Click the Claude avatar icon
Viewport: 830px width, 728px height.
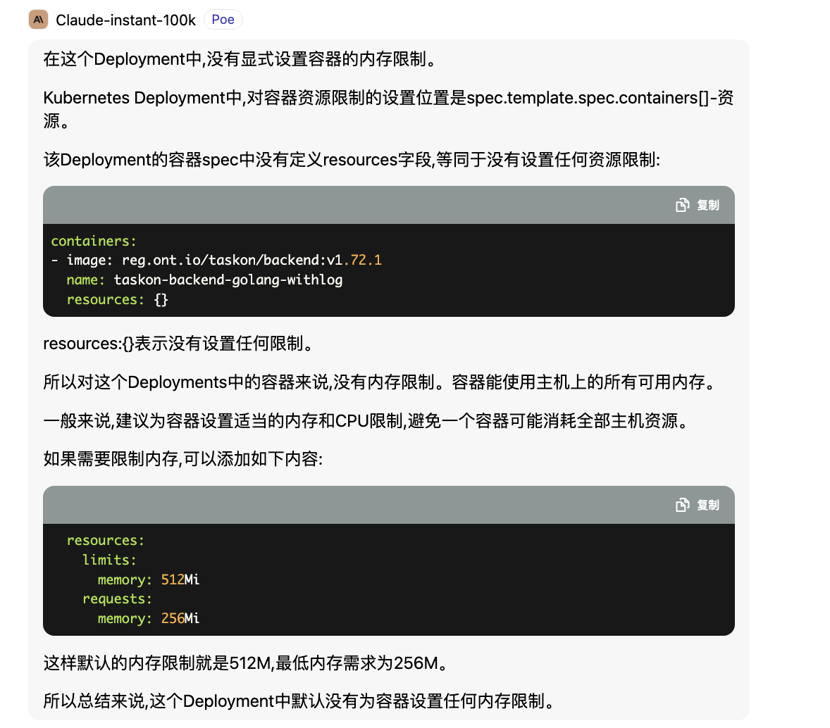(38, 20)
